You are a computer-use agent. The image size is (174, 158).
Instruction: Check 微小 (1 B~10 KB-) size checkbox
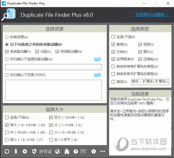point(7,140)
